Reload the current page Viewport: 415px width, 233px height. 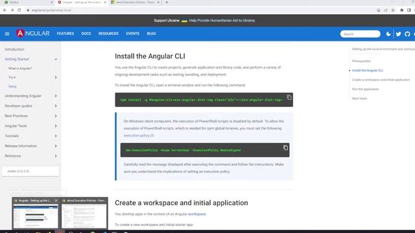[x=19, y=10]
